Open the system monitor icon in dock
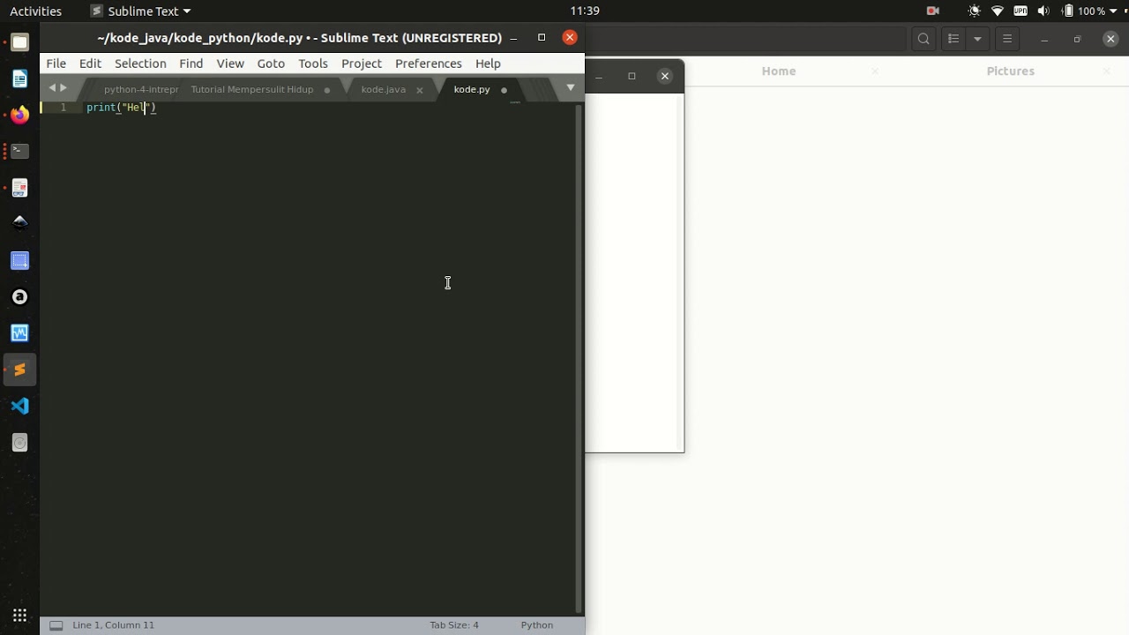Viewport: 1129px width, 635px height. 19,333
